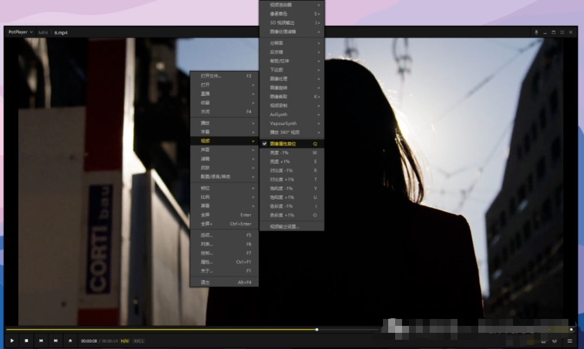
Task: Select 对比度 -1% menu item
Action: (x=292, y=170)
